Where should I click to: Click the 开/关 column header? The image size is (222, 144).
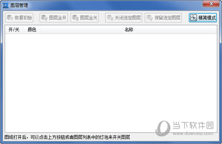[x=14, y=30]
